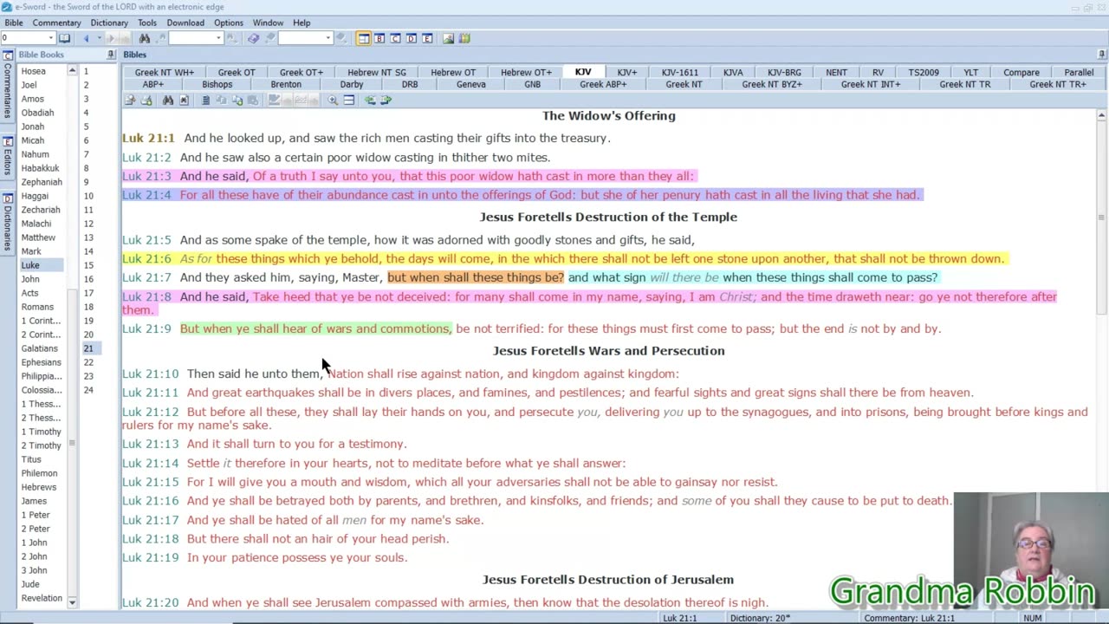Click the Luk 21:1 verse reference

pyautogui.click(x=148, y=138)
